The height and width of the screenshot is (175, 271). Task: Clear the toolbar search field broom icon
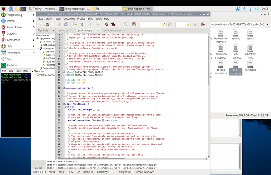coord(163,24)
